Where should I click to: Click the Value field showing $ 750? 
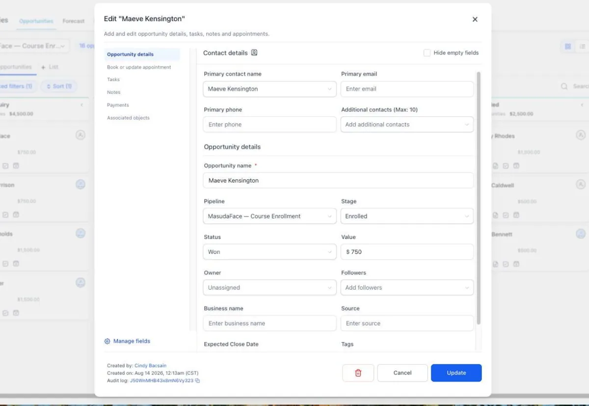[407, 252]
